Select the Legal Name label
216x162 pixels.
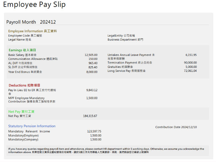[x=20, y=40]
